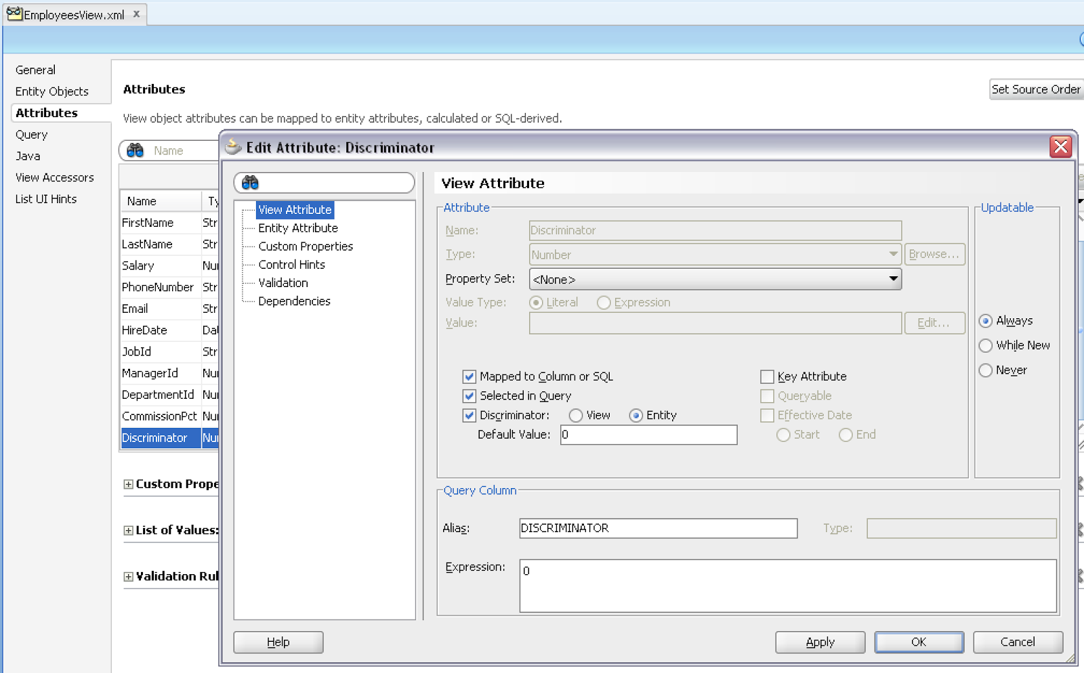Viewport: 1084px width, 673px height.
Task: Switch to the Attributes tab
Action: 47,113
